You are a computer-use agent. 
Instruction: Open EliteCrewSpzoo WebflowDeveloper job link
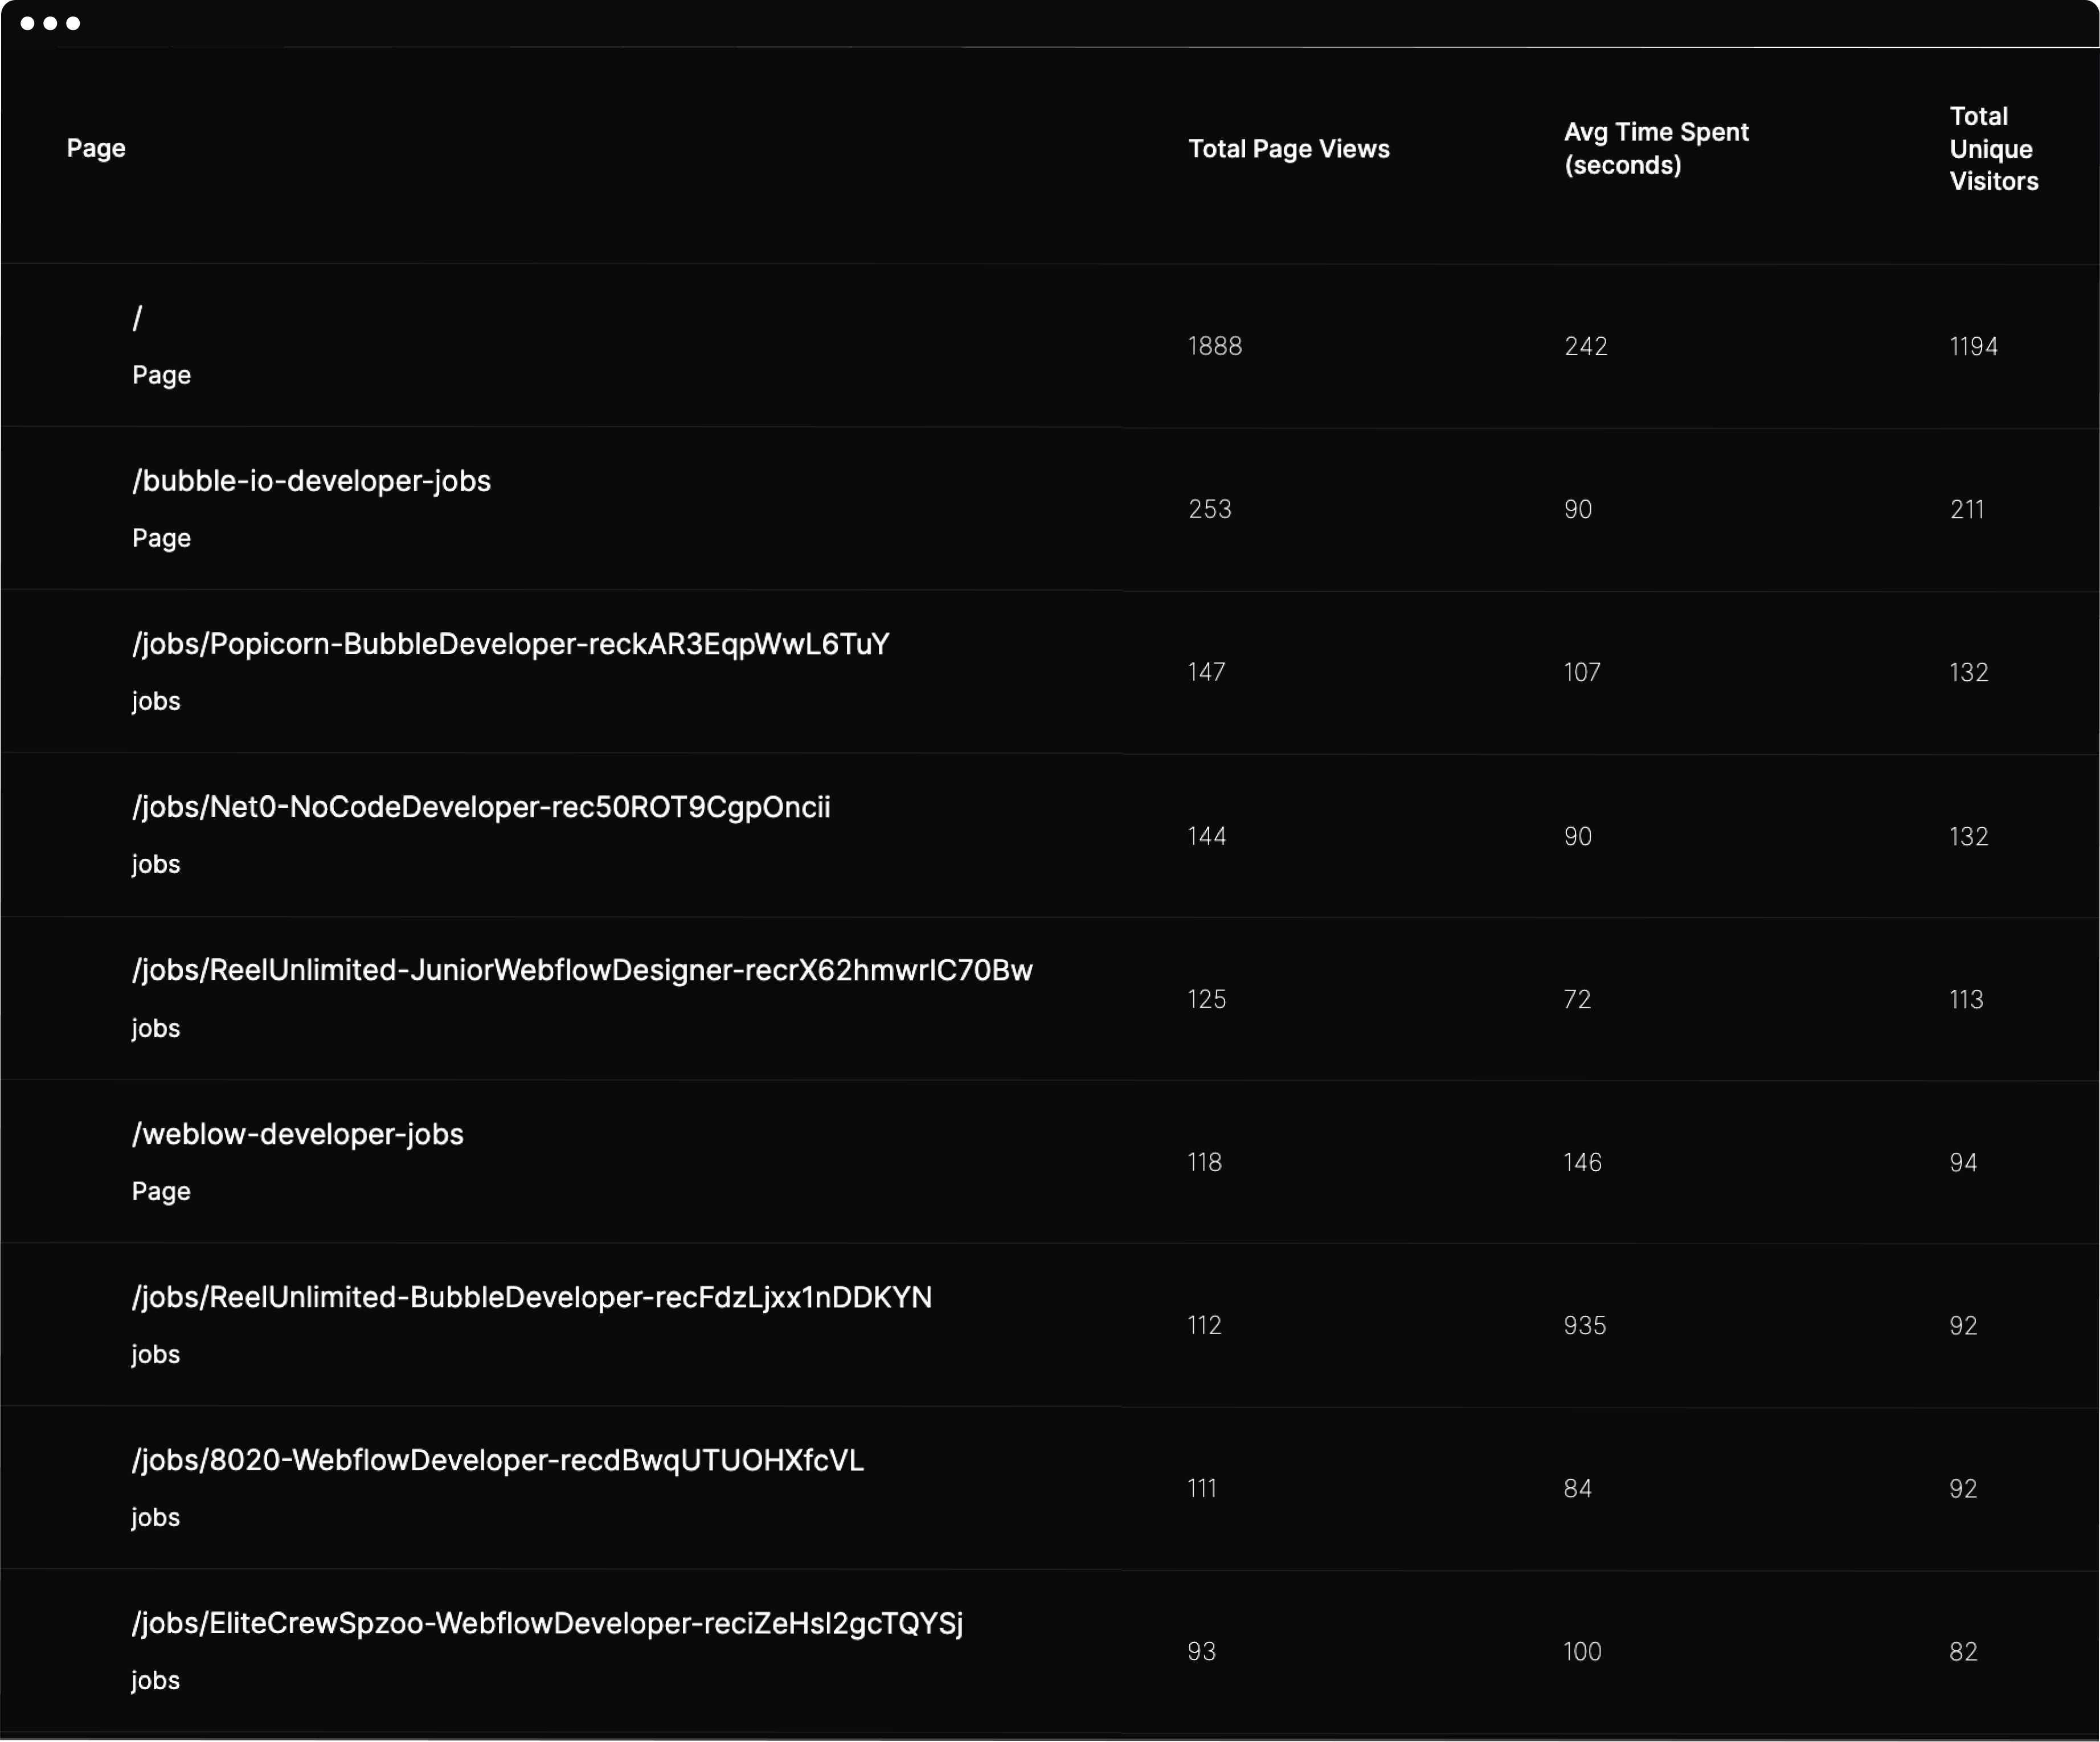click(x=547, y=1623)
